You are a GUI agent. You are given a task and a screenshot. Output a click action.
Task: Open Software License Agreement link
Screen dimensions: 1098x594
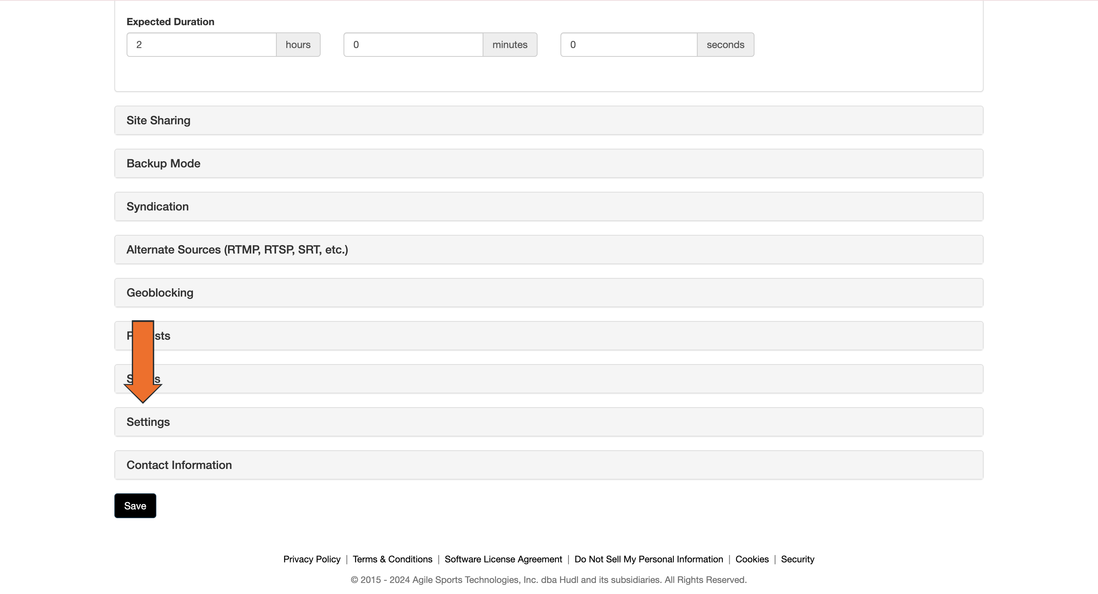[x=503, y=559]
